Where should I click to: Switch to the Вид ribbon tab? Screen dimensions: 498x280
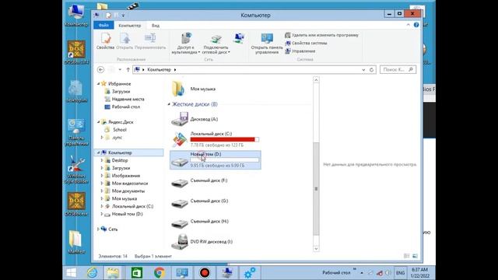click(x=156, y=26)
